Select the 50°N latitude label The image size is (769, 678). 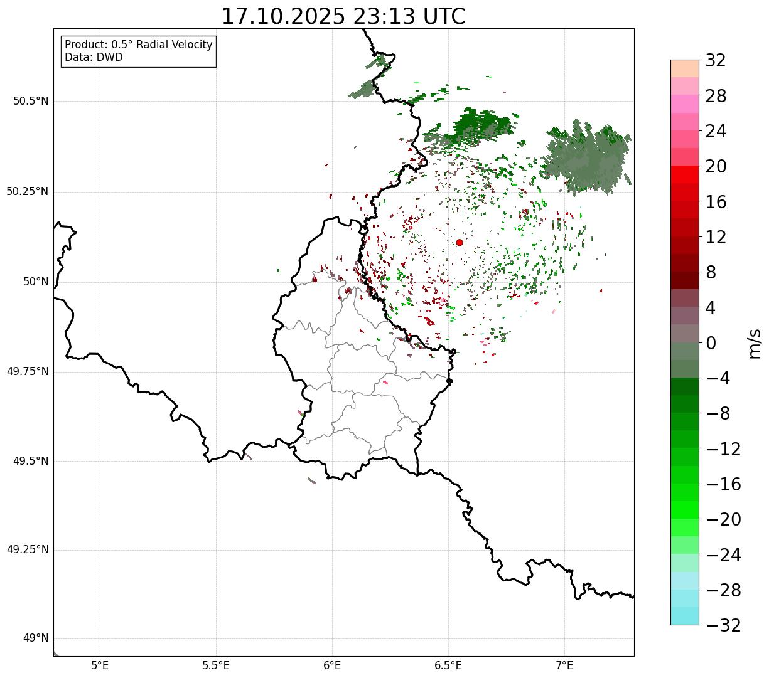[x=36, y=282]
